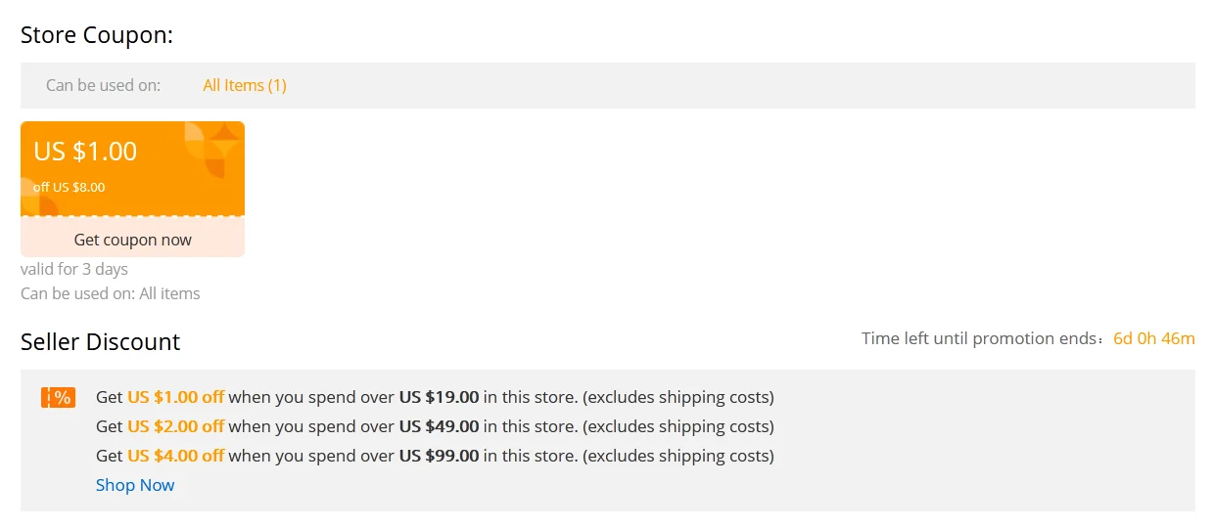
Task: Click the Seller Discount heading
Action: tap(101, 342)
